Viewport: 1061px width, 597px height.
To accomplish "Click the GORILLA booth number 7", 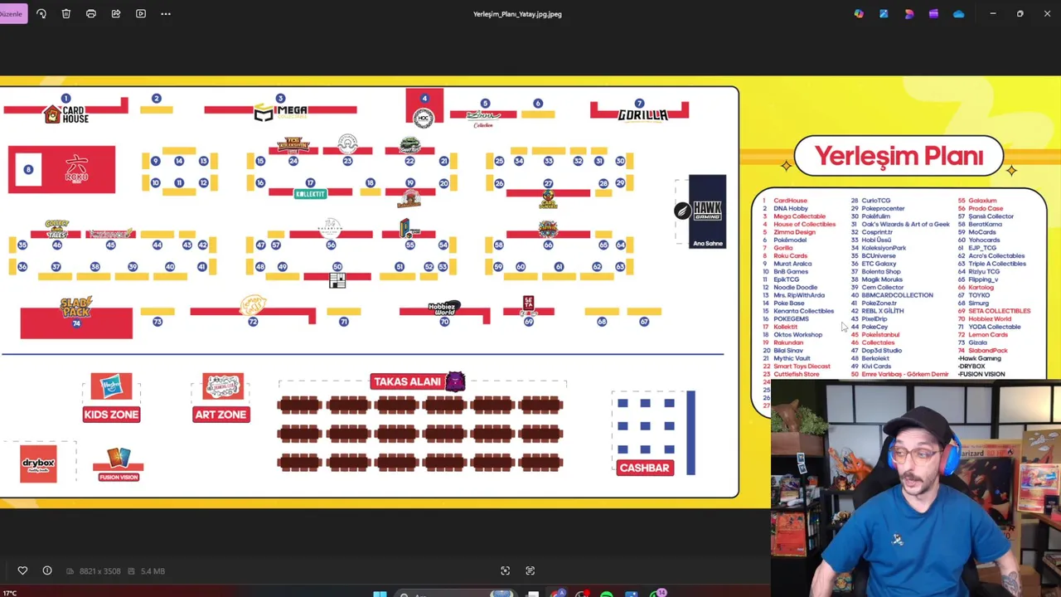I will pyautogui.click(x=639, y=104).
